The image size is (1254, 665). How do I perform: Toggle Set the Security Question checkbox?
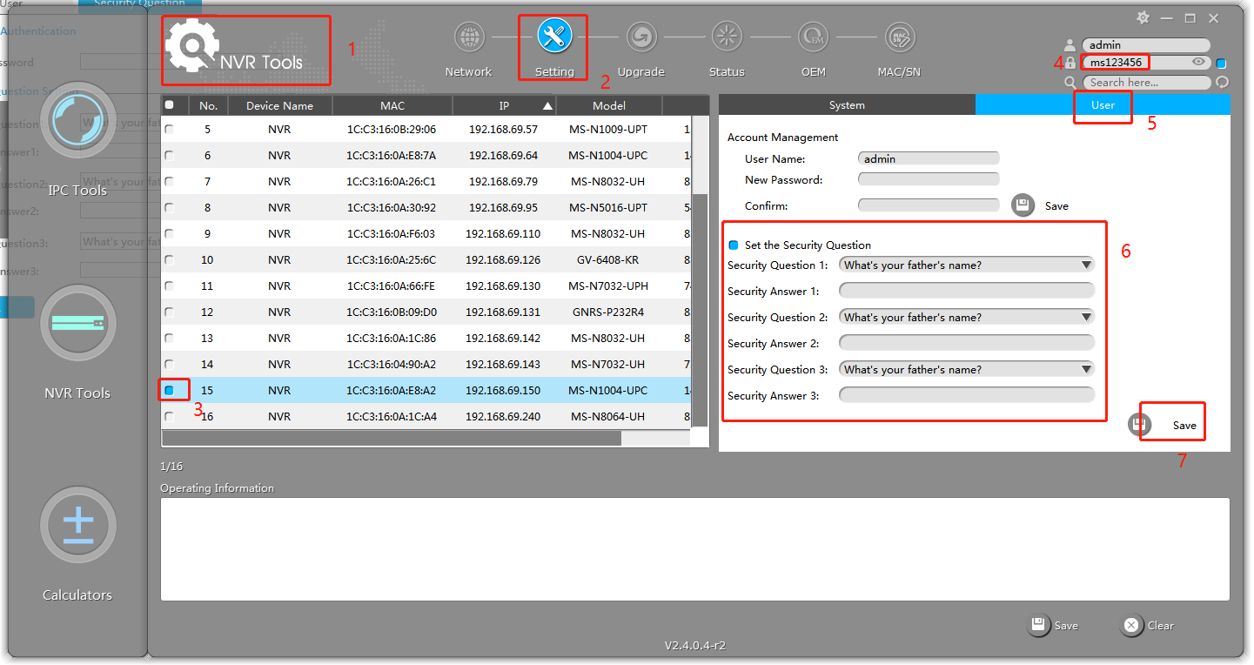(x=733, y=245)
